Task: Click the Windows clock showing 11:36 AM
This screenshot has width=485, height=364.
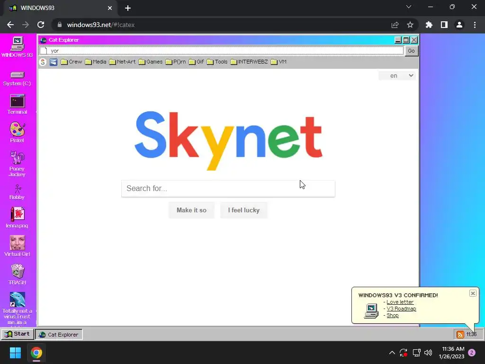Action: click(452, 353)
